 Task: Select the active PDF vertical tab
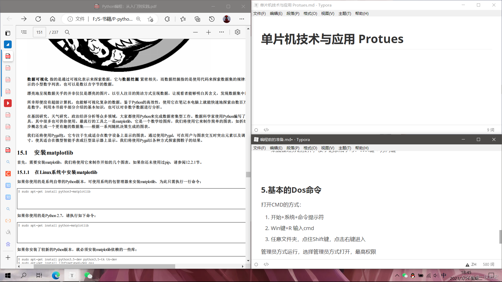point(8,56)
